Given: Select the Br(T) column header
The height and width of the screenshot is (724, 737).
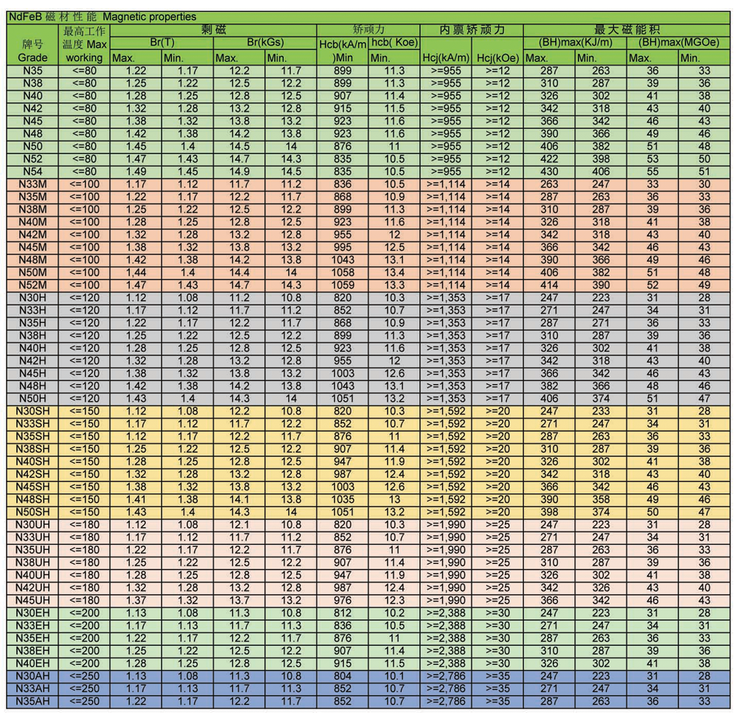Looking at the screenshot, I should pos(162,43).
